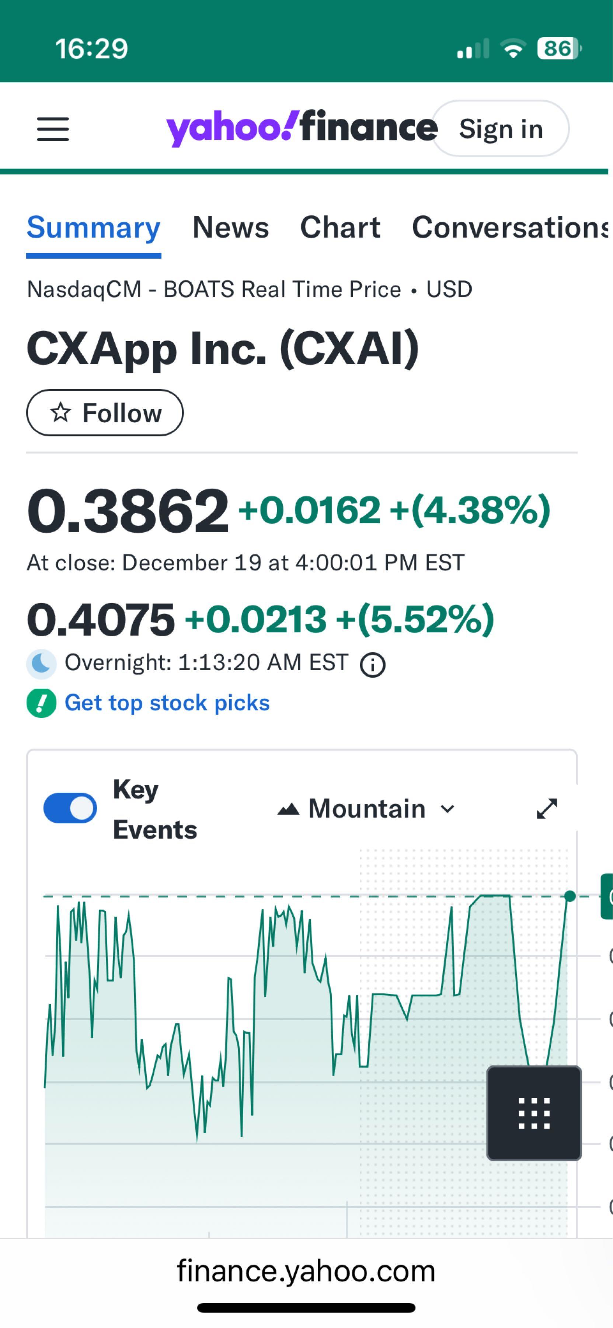The width and height of the screenshot is (613, 1328).
Task: Open the Conversations tab
Action: click(x=510, y=227)
